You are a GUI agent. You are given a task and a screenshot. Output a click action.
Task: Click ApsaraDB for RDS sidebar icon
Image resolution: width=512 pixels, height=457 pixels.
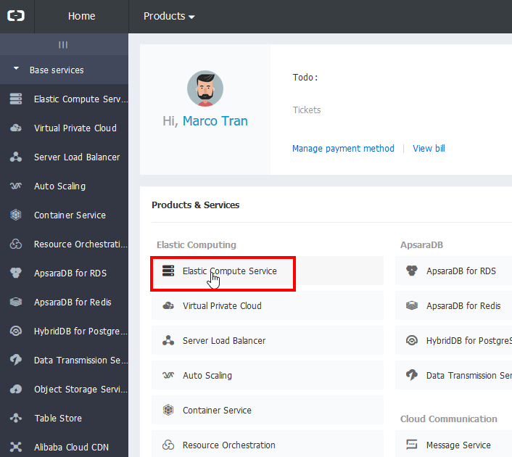point(16,273)
